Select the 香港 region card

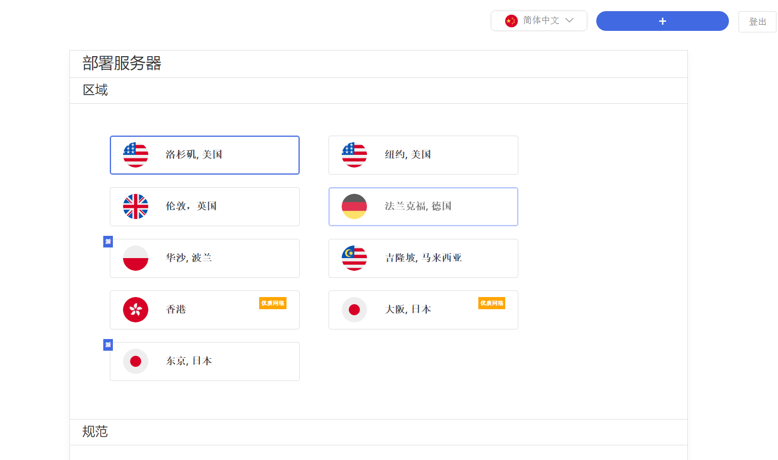point(204,310)
